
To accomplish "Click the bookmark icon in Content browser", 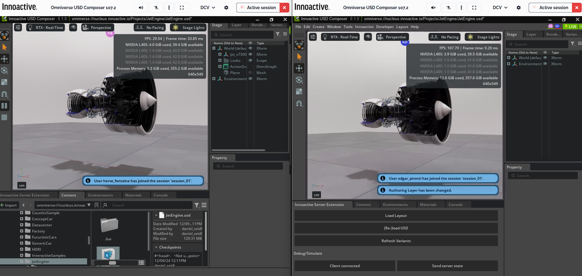I will (x=97, y=205).
